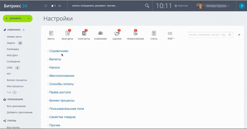Click the pin icon beside CRM search
The height and width of the screenshot is (129, 247).
(x=239, y=35)
